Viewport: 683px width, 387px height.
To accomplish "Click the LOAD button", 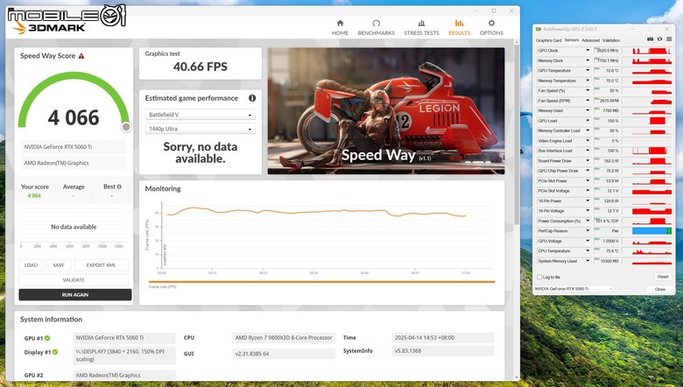I will click(x=31, y=265).
